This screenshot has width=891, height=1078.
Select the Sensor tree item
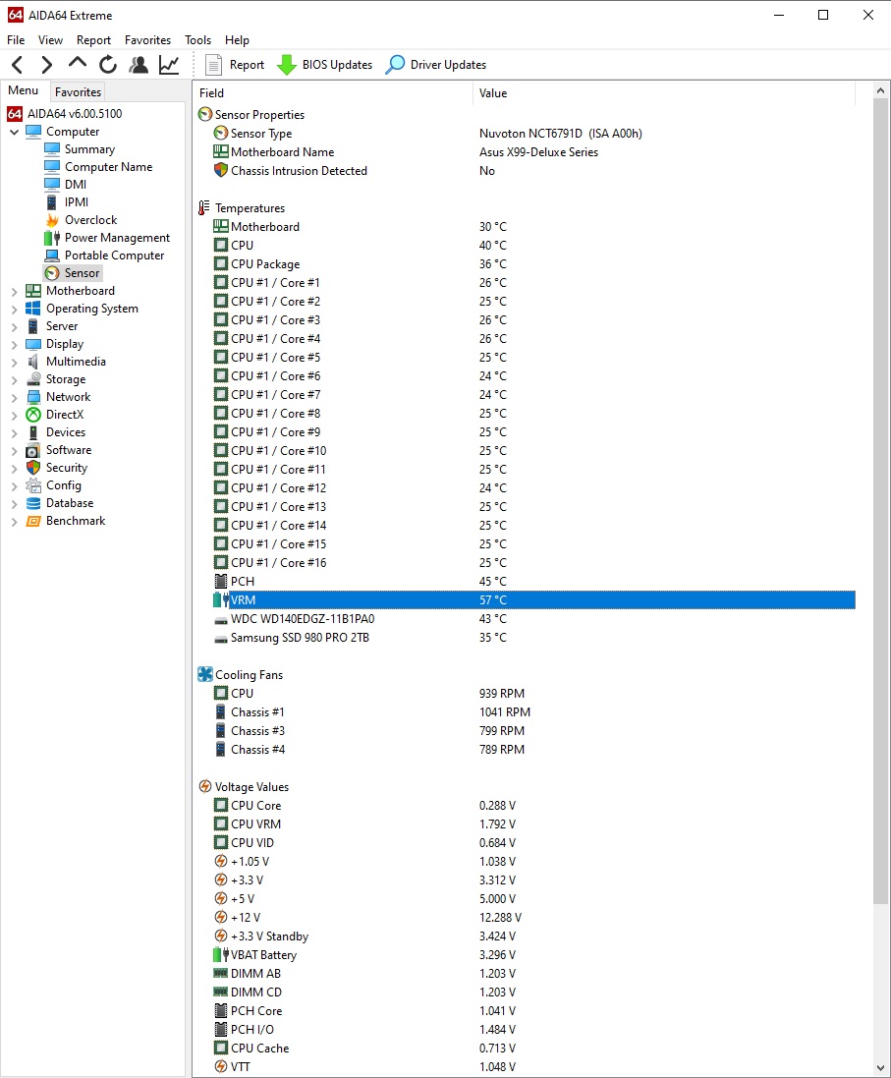point(82,273)
